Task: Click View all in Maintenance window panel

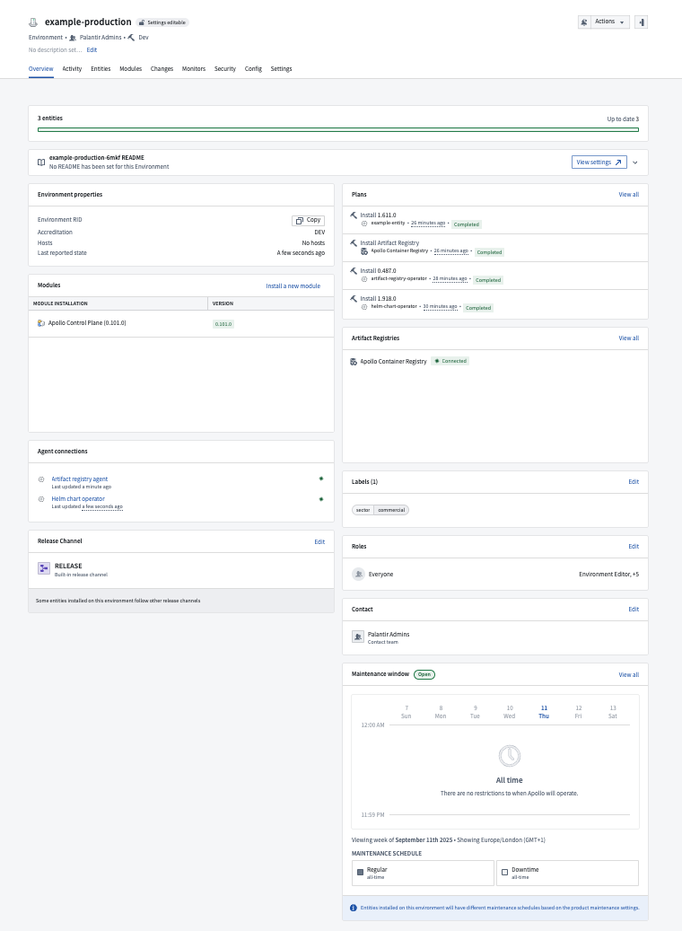Action: (x=628, y=675)
